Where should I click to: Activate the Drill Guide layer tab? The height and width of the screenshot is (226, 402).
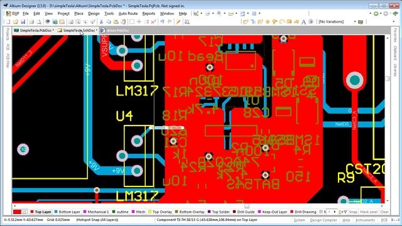pyautogui.click(x=244, y=212)
